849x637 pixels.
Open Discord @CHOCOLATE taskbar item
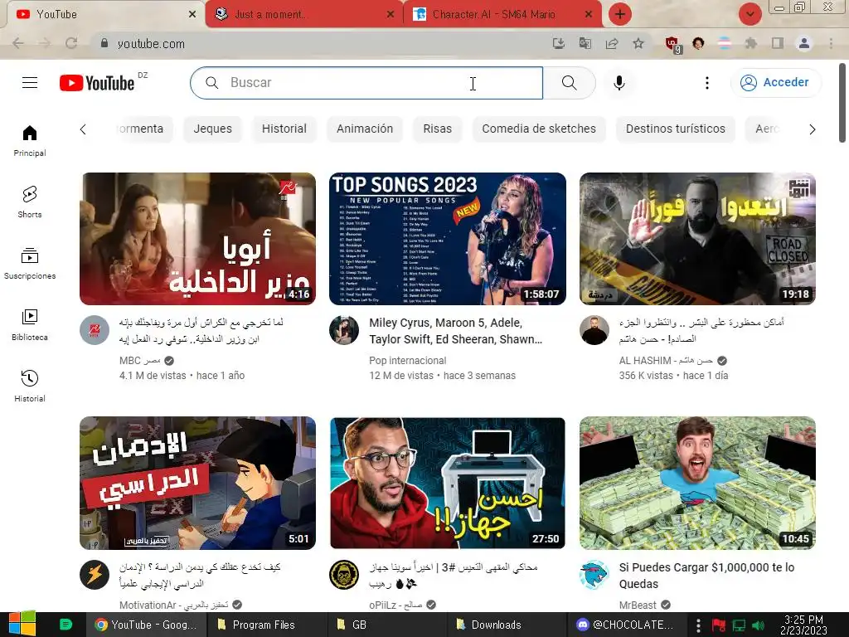[x=625, y=625]
